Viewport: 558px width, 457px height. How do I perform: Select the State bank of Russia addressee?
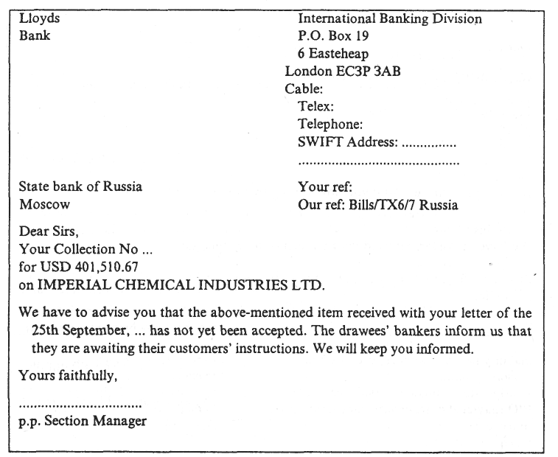[80, 186]
